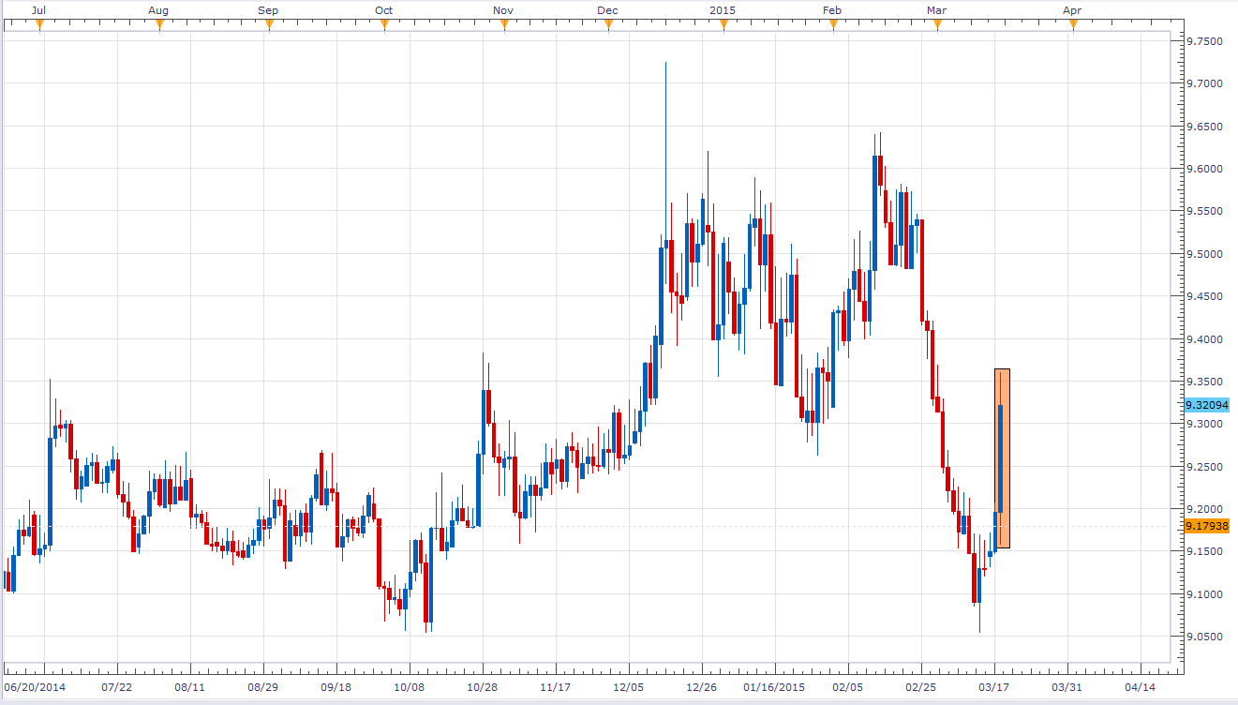The image size is (1238, 705).
Task: Click the 10/28 date axis label
Action: click(482, 687)
